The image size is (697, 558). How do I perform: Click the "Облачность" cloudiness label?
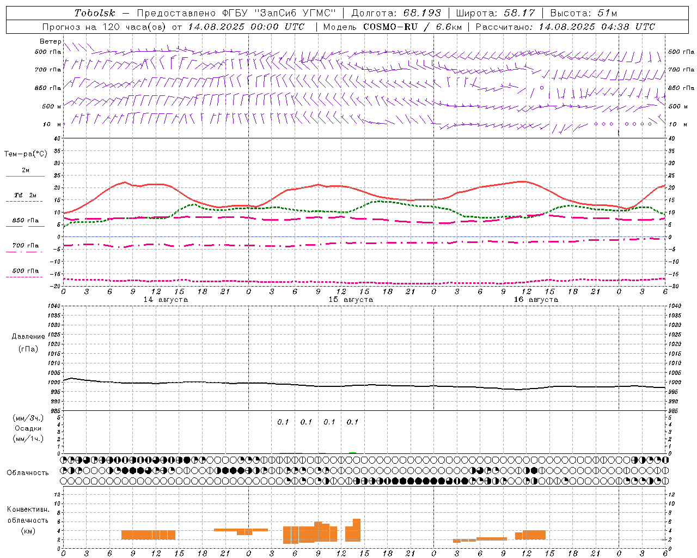coord(28,473)
